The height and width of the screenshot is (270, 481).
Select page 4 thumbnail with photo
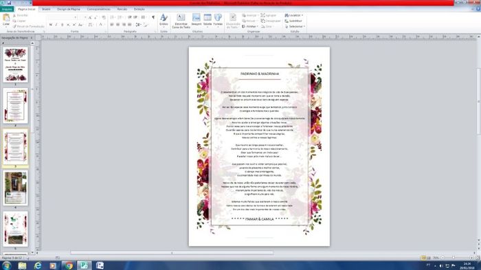click(15, 188)
